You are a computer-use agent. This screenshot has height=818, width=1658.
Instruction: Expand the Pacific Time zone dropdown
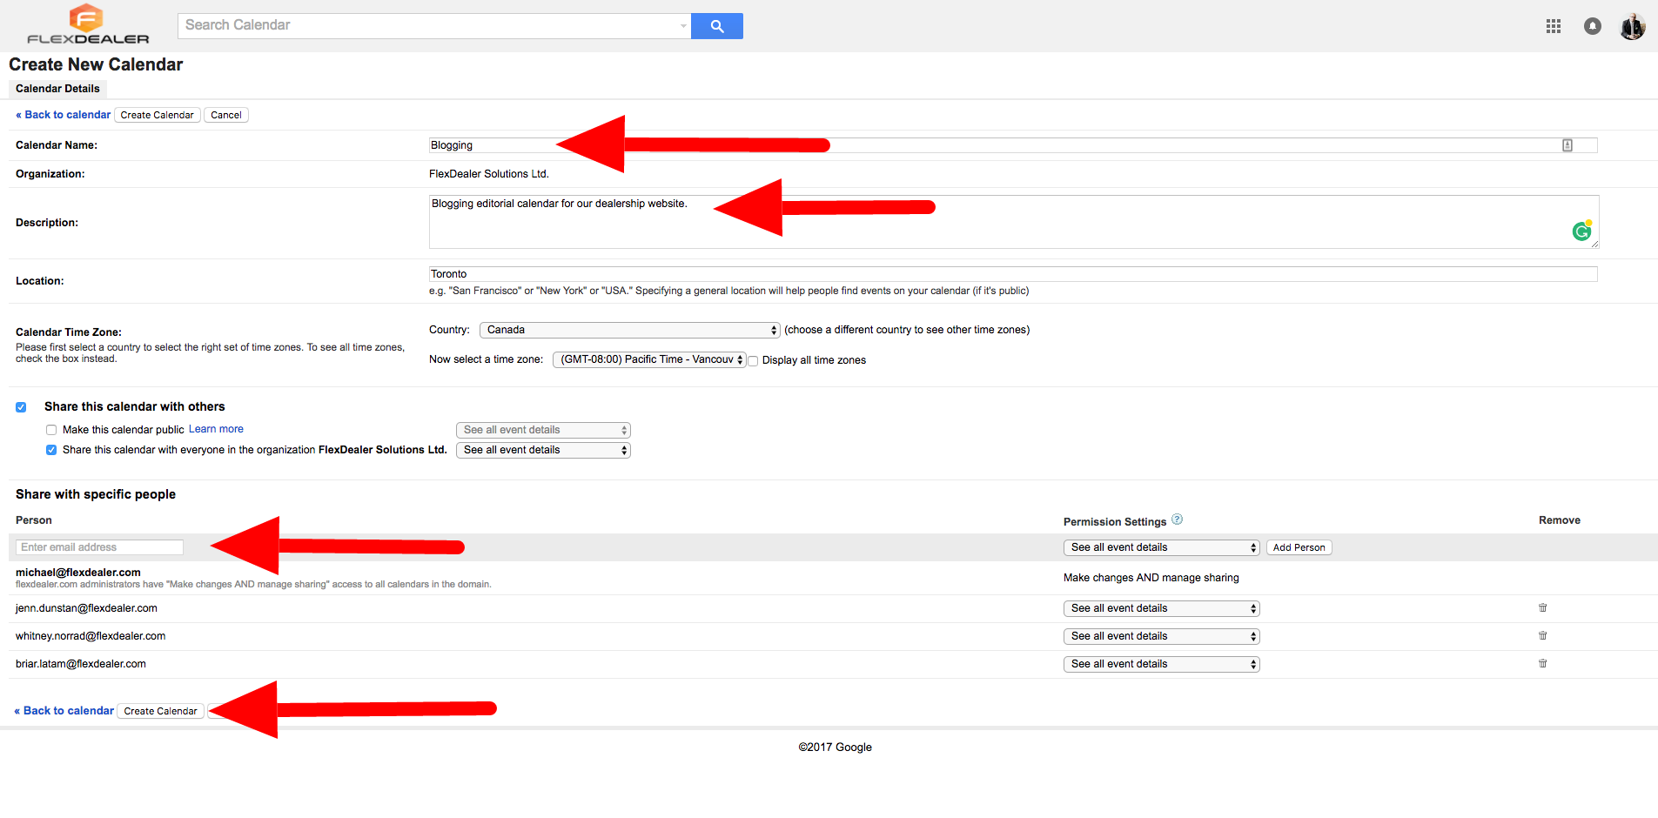coord(649,359)
